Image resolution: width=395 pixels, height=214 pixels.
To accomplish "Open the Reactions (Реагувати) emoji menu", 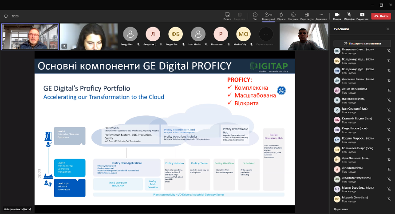I will coord(293,16).
